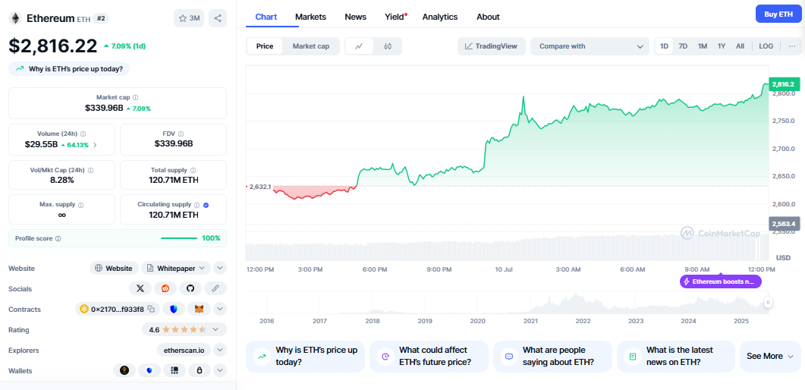Screen dimensions: 805x390
Task: Expand the Contracts row chevron
Action: (x=220, y=309)
